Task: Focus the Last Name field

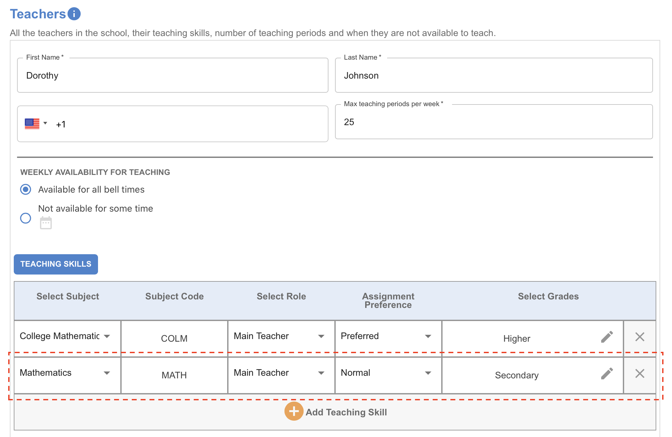Action: (494, 75)
